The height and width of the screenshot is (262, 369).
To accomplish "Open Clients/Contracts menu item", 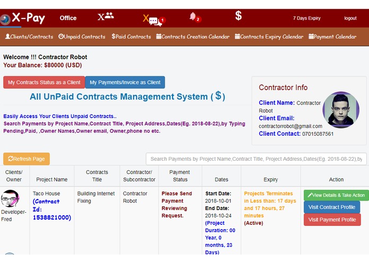I will 29,37.
